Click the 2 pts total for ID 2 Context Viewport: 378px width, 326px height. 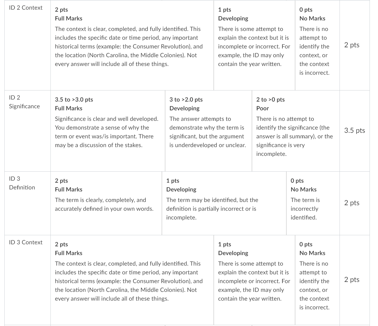352,45
